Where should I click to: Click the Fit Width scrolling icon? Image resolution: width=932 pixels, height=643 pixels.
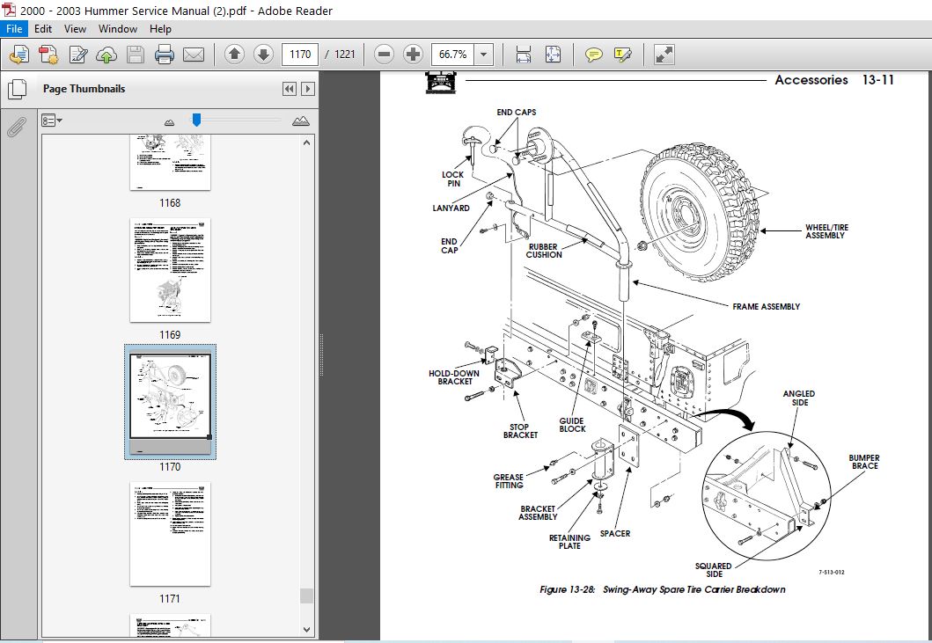click(x=523, y=55)
